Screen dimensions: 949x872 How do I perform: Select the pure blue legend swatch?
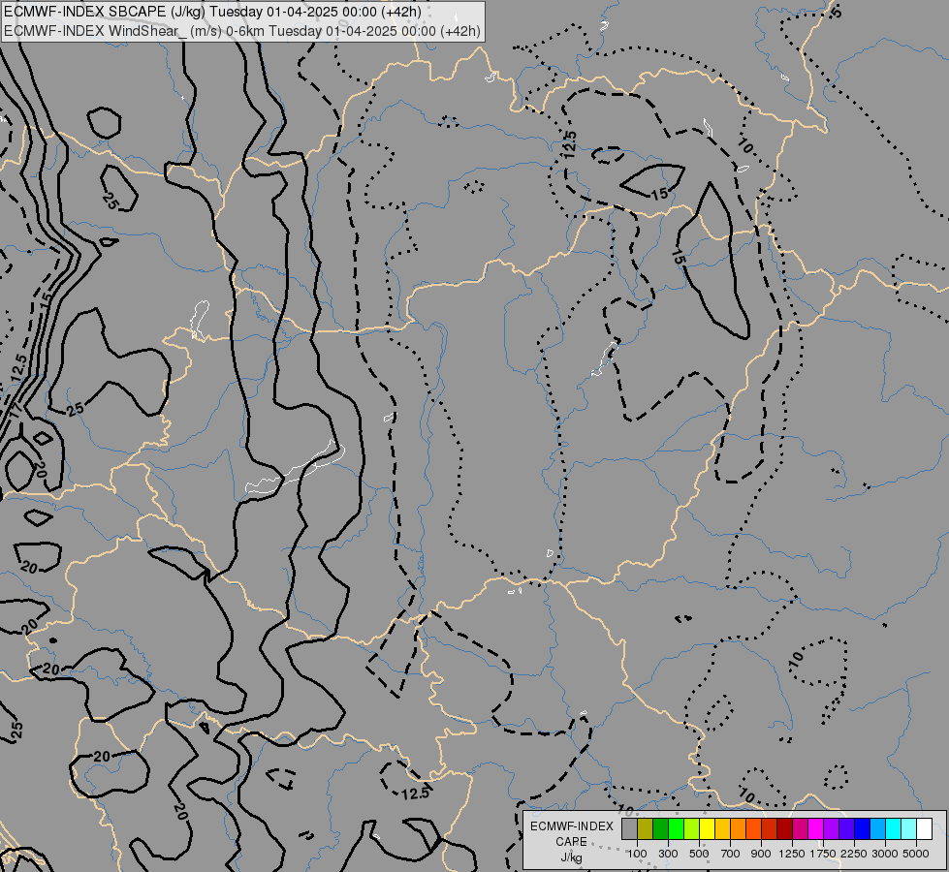pos(862,829)
